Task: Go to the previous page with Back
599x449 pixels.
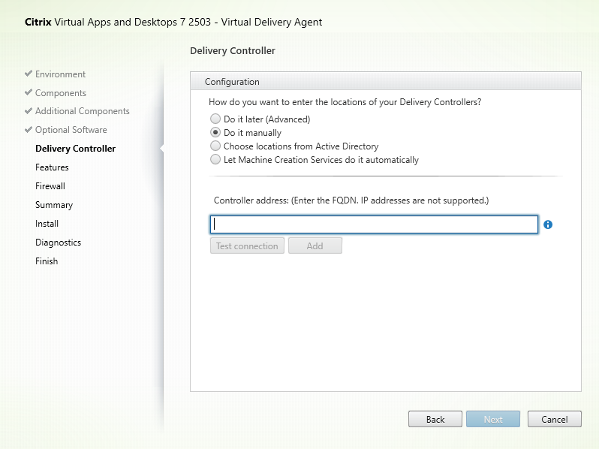Action: click(435, 420)
